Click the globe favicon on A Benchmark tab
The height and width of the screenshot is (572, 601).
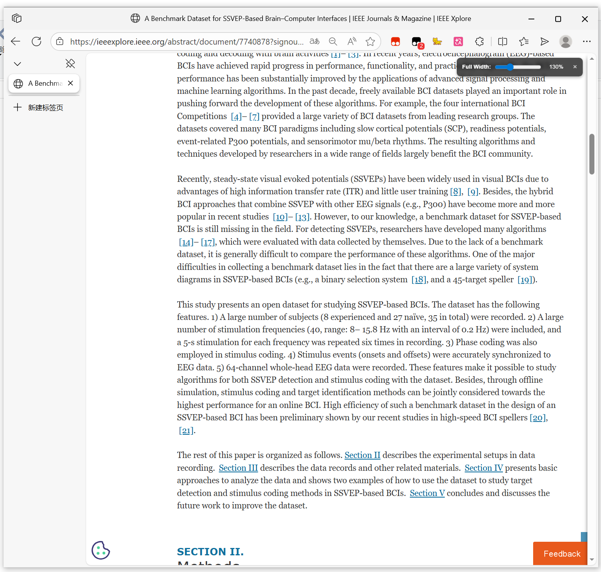coord(18,83)
